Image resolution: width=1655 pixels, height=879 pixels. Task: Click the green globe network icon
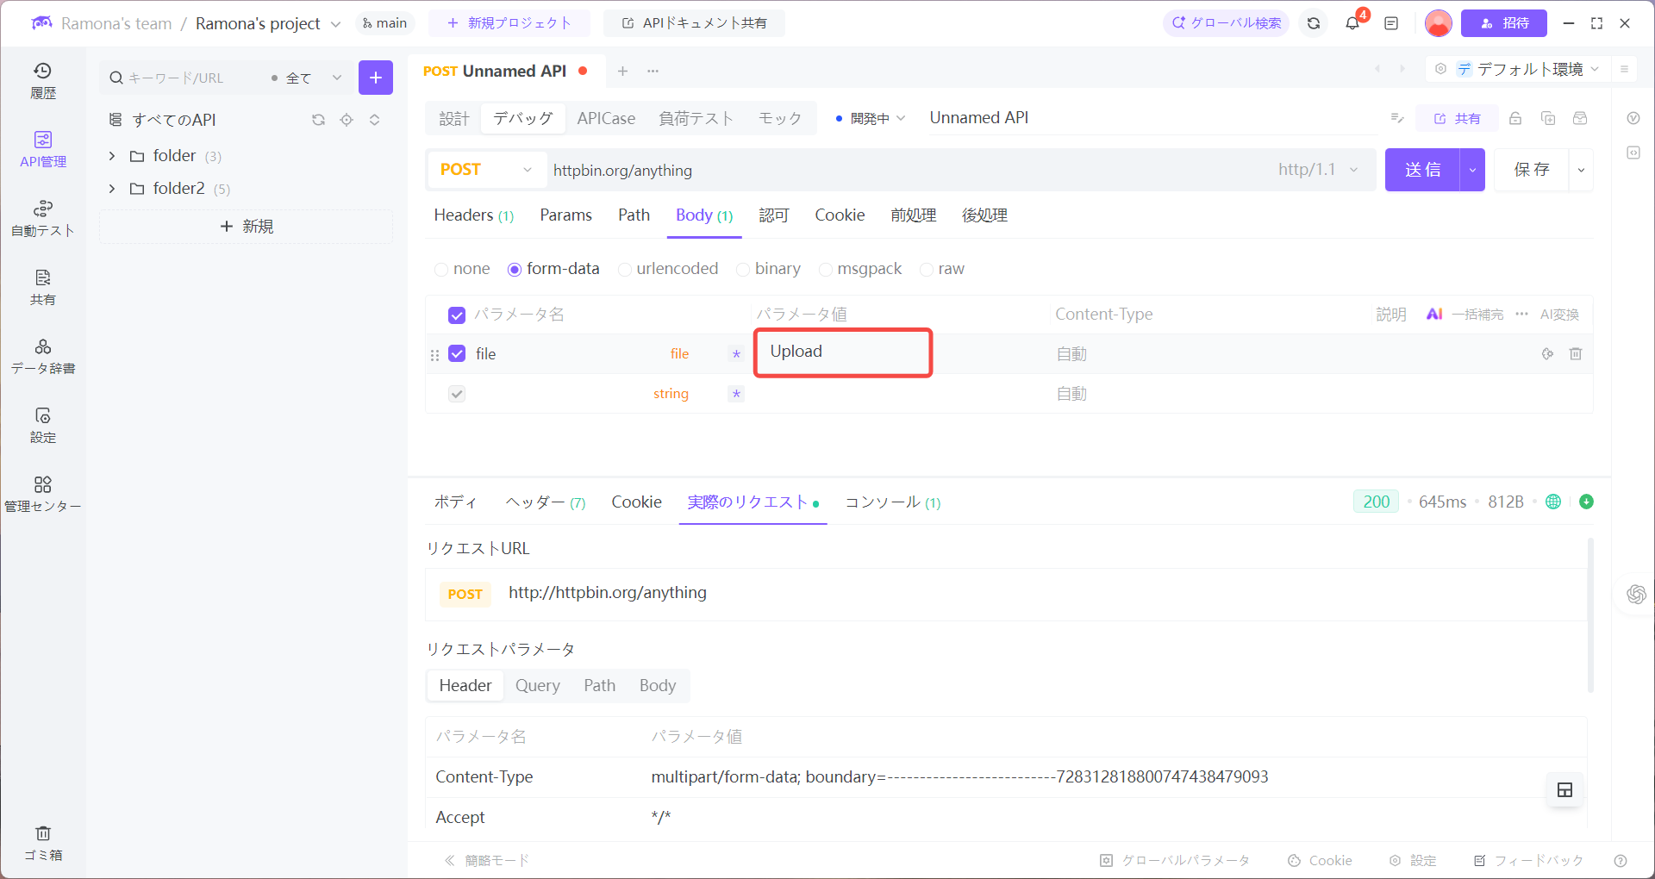coord(1553,502)
